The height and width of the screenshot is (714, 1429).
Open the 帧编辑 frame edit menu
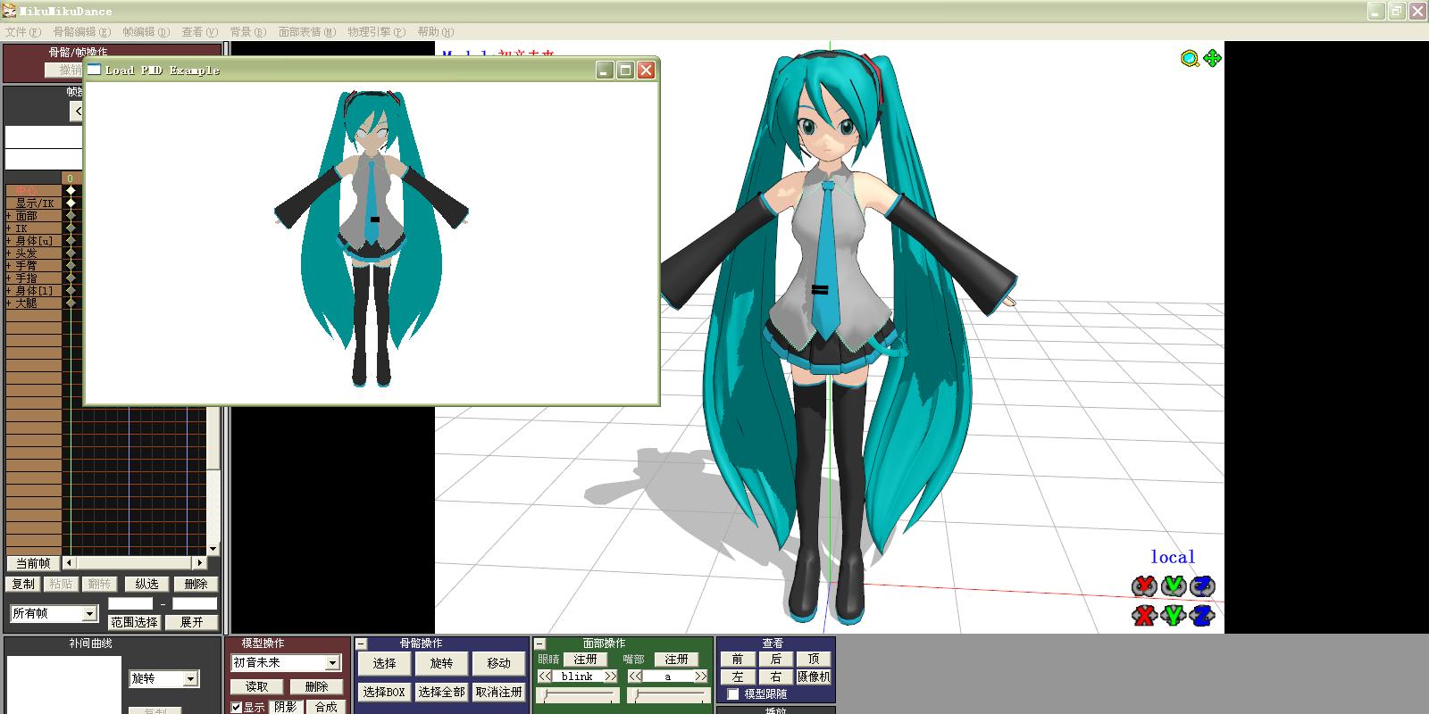(146, 31)
